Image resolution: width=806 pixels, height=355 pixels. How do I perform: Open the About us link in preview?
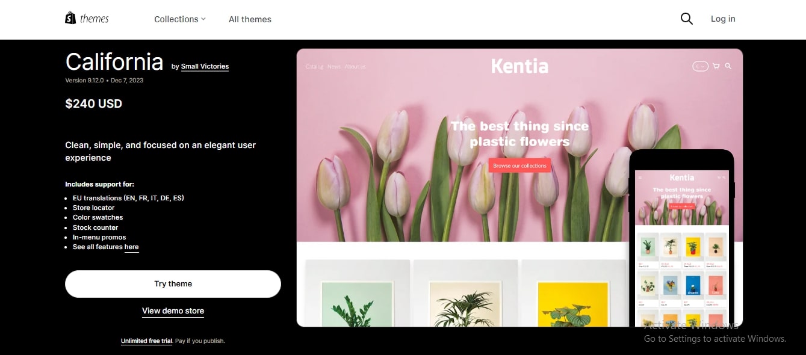click(355, 67)
